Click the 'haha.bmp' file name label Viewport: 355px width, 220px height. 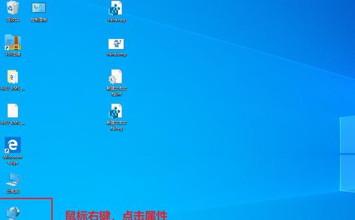click(116, 54)
